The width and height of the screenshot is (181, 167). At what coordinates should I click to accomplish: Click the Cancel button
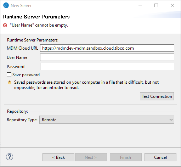pyautogui.click(x=160, y=157)
